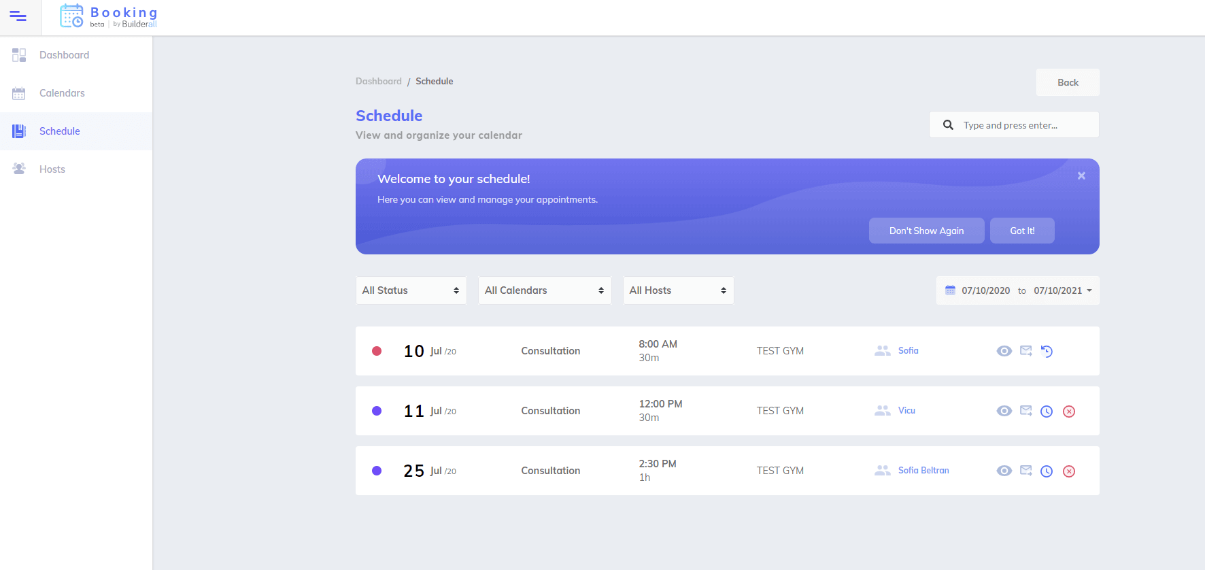View details of the Jul 10 appointment via the eye icon
The width and height of the screenshot is (1205, 570).
pyautogui.click(x=1004, y=351)
